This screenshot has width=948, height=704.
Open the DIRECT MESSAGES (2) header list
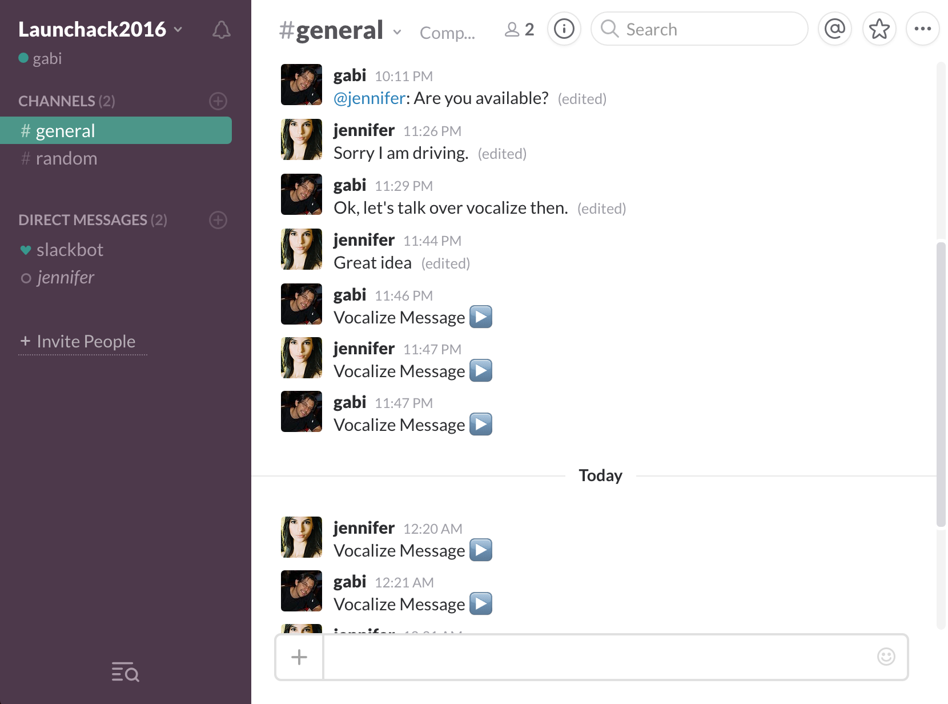pyautogui.click(x=93, y=220)
